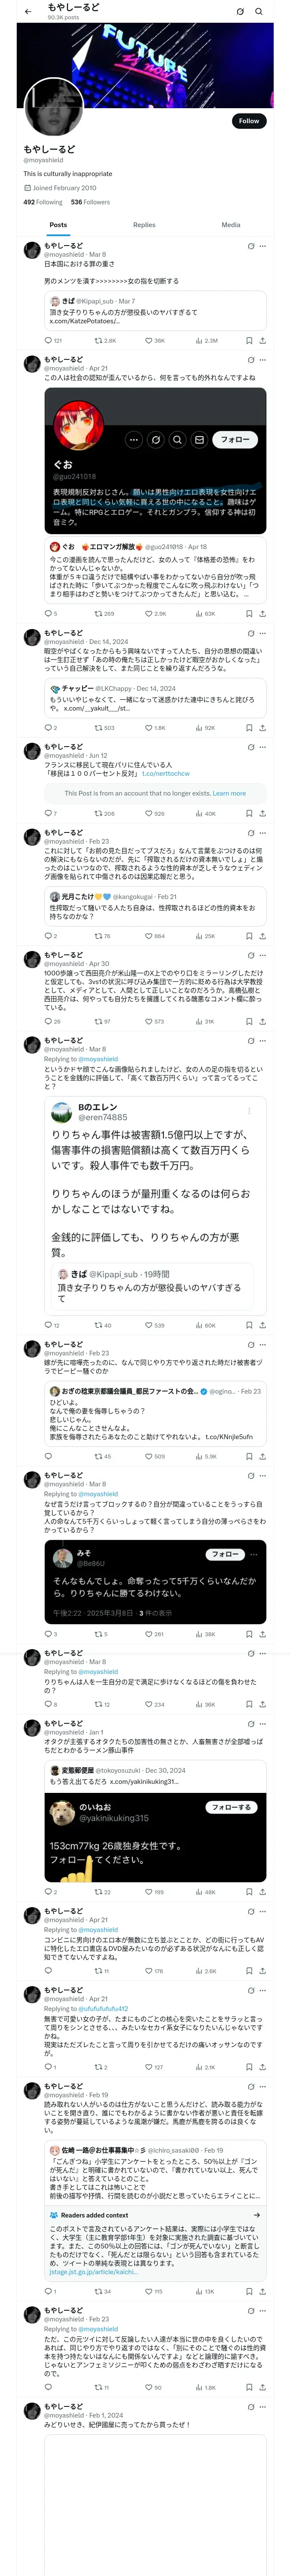Open the 536 Followers list

90,202
